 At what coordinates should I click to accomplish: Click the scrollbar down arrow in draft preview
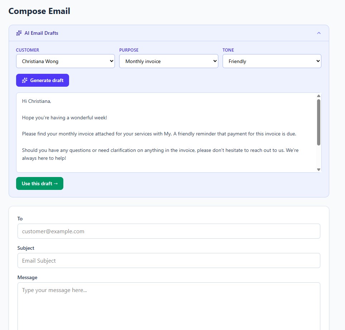[319, 169]
